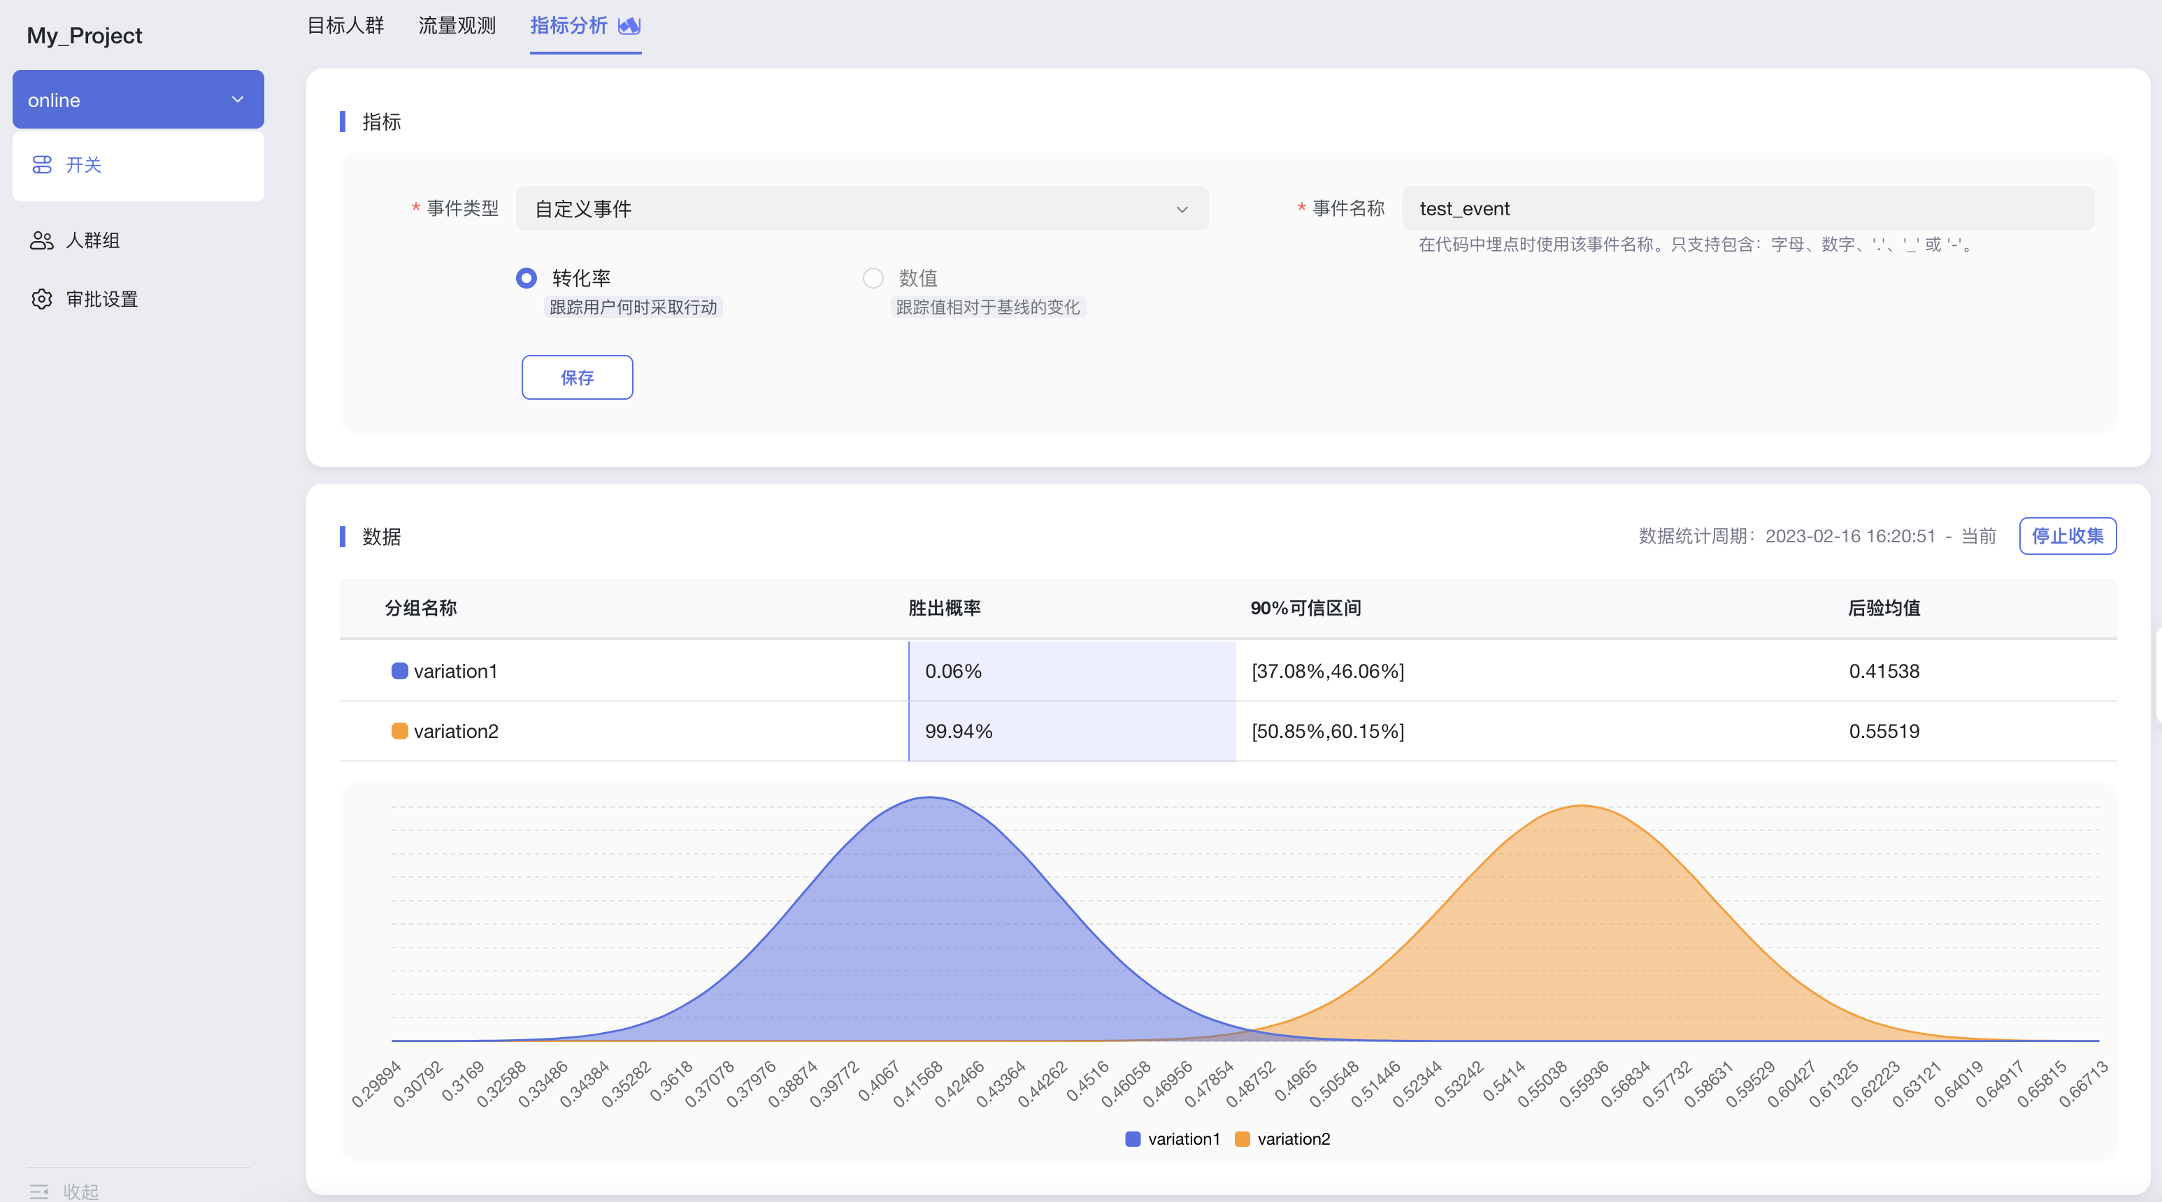Toggle variation1 in chart legend

coord(1173,1139)
